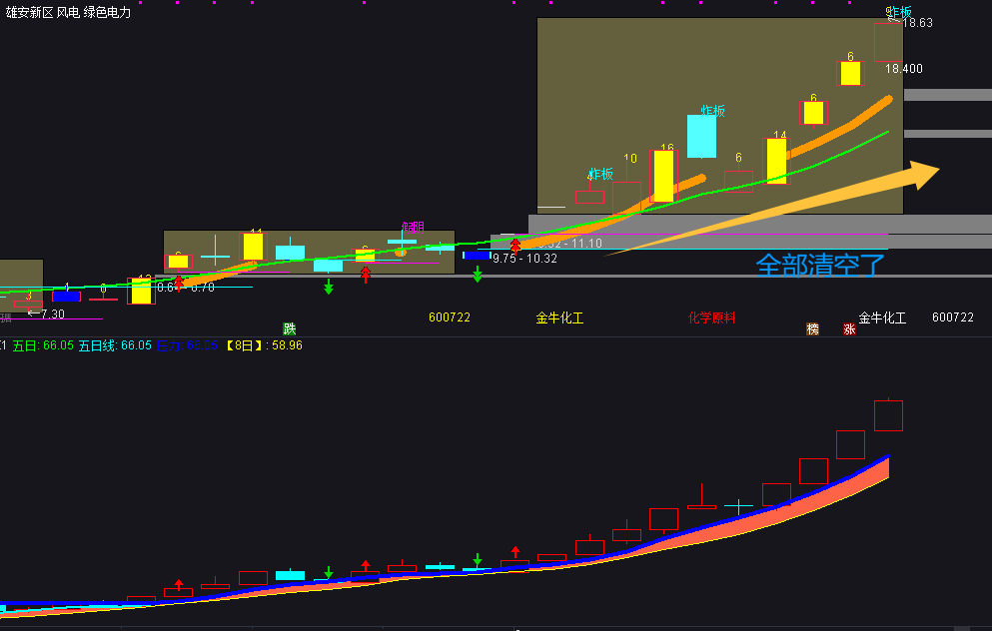Click the dark red 涨 badge icon
This screenshot has height=631, width=992.
point(850,328)
